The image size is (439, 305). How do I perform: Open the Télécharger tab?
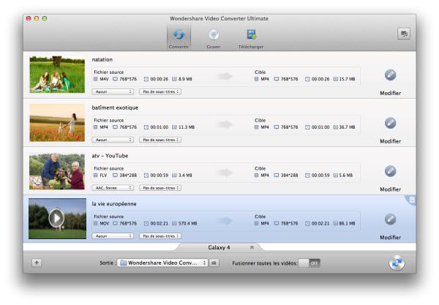(x=251, y=38)
